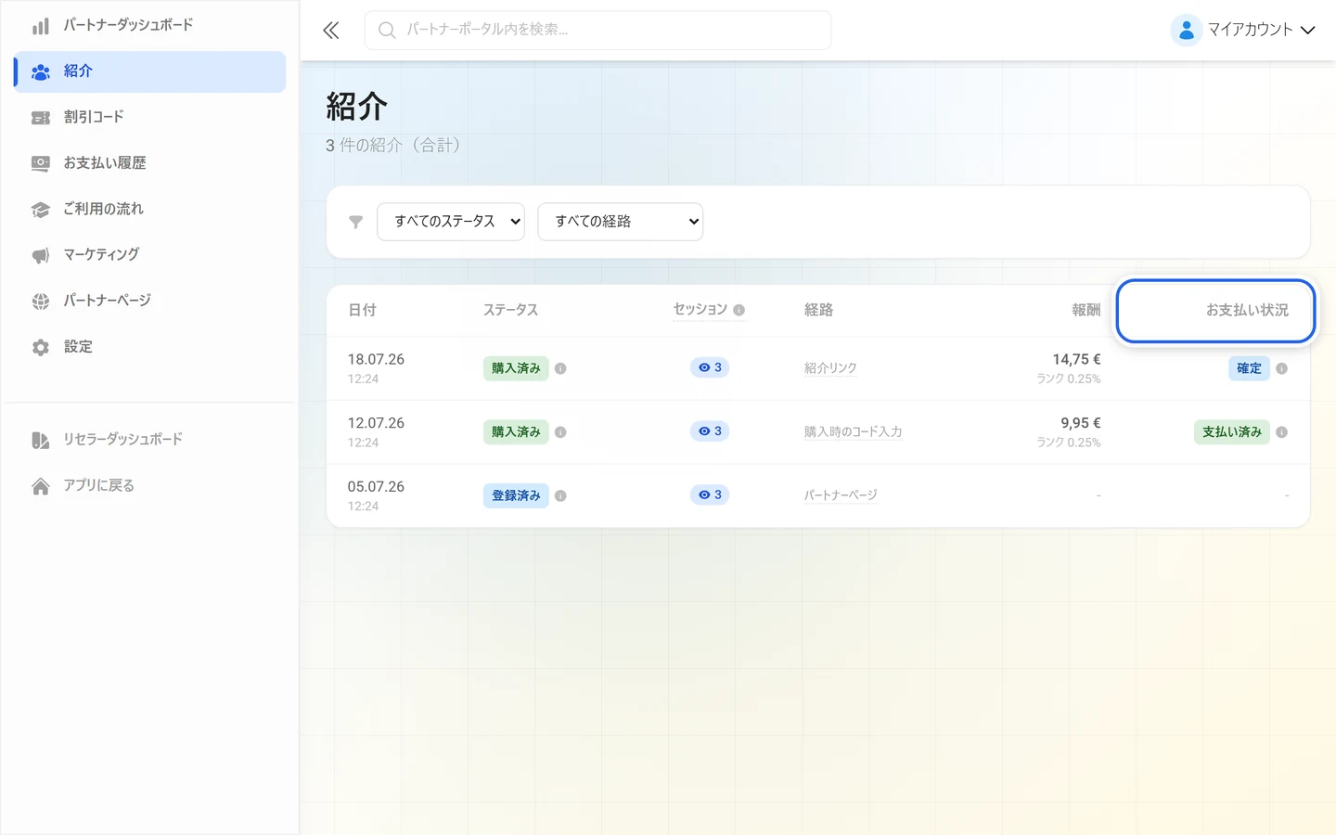Click the アプリに戻る home icon
1336x835 pixels.
coord(41,486)
